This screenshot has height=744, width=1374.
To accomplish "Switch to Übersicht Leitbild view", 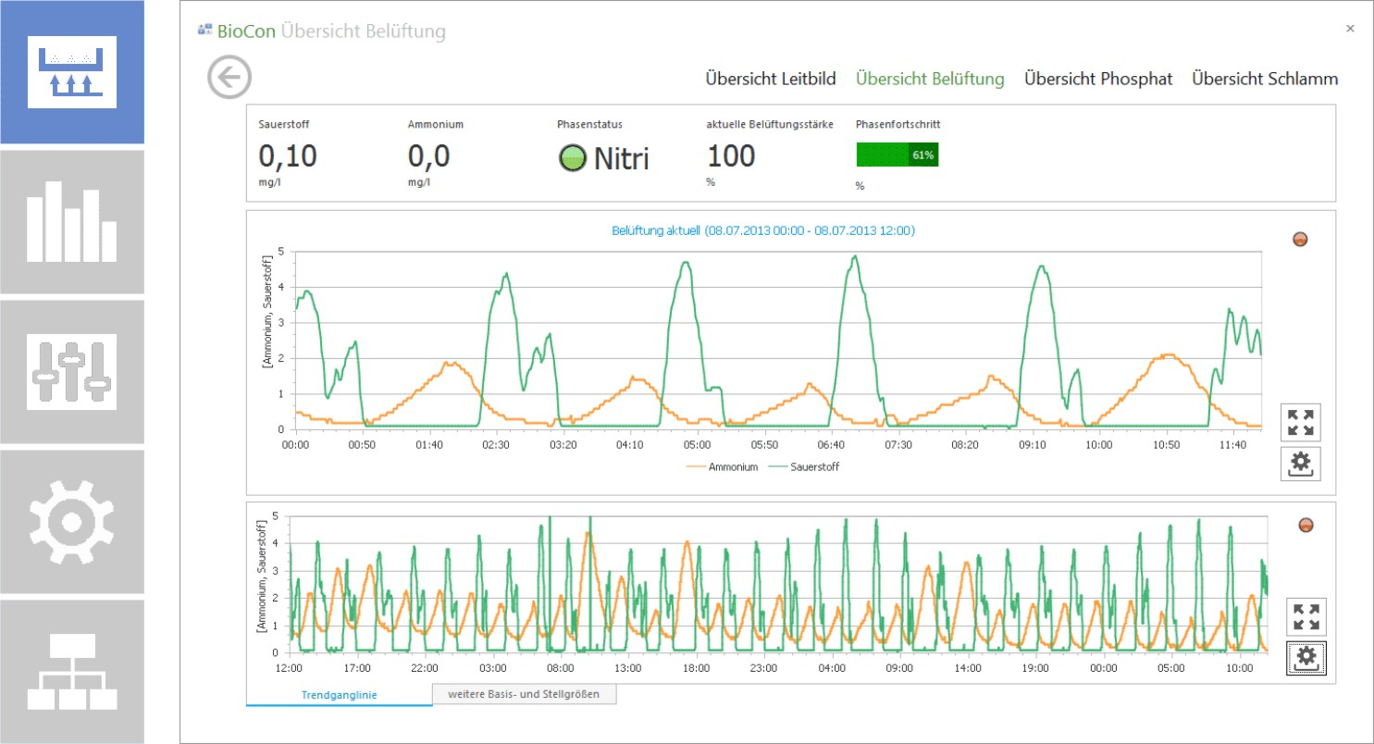I will pos(771,79).
